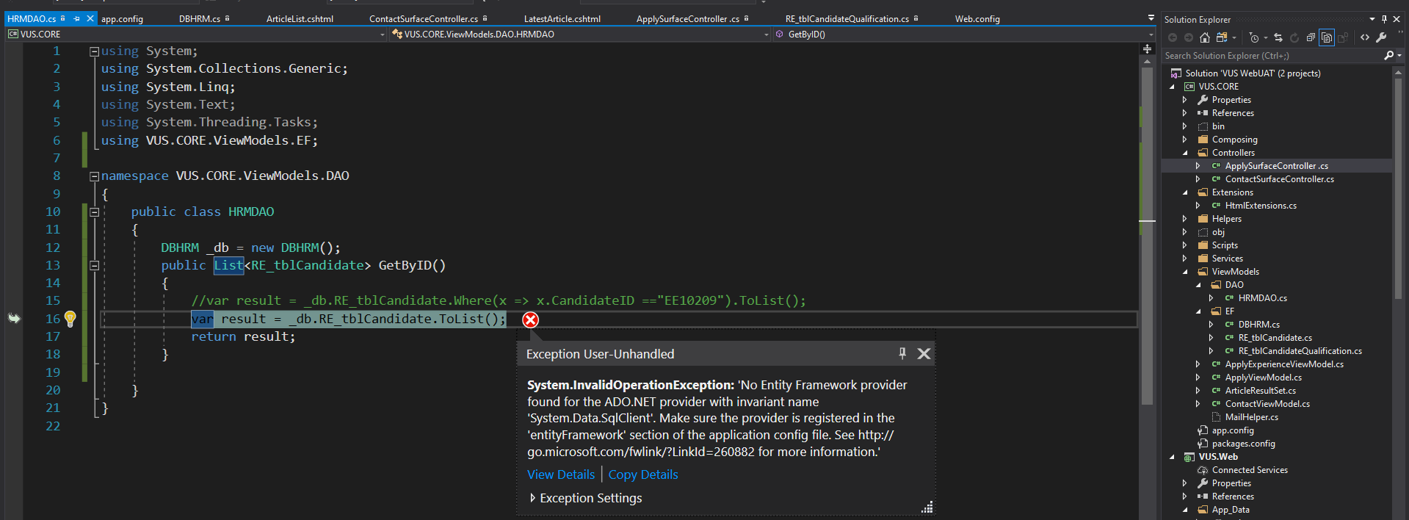1409x520 pixels.
Task: Click the View Details link
Action: [x=561, y=474]
